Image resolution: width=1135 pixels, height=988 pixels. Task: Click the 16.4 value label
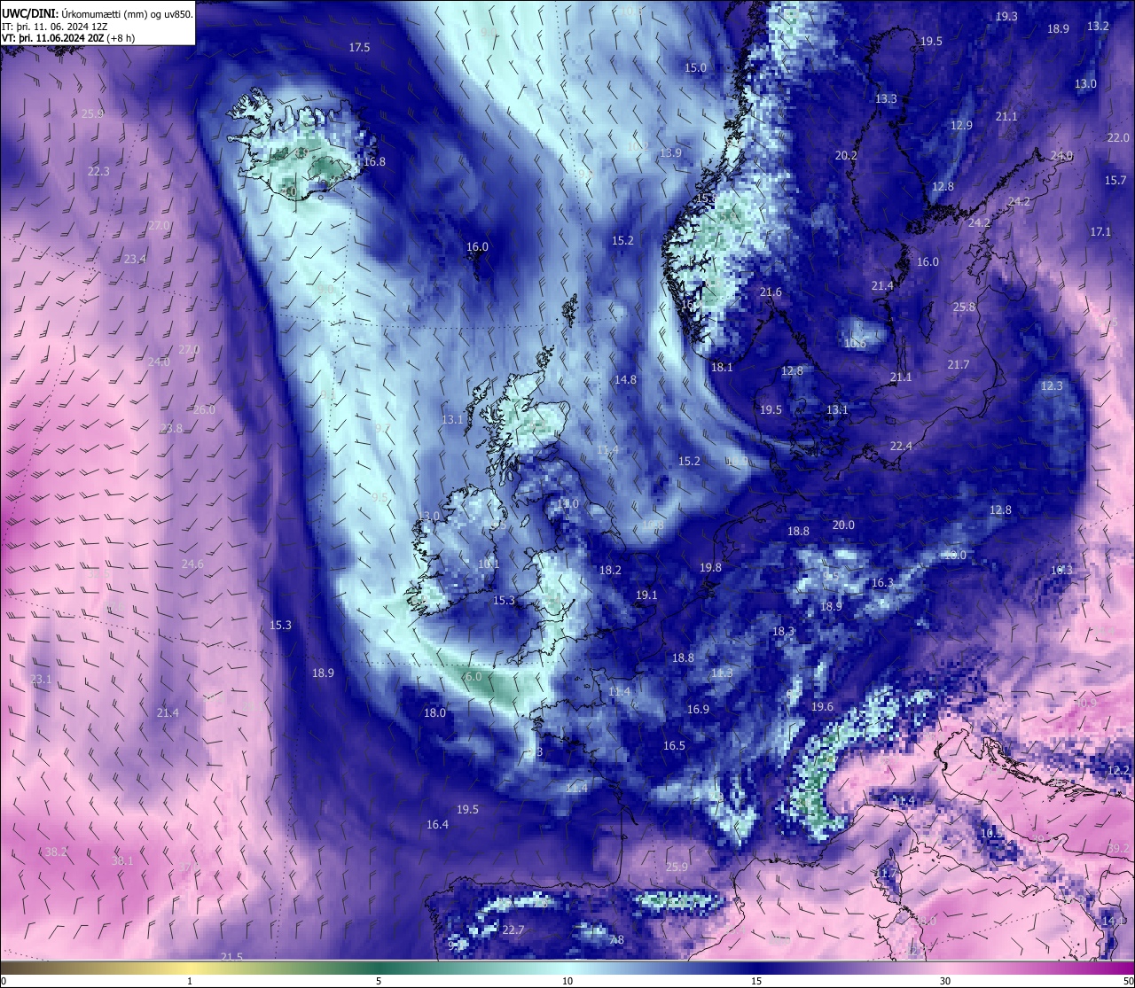tap(437, 825)
